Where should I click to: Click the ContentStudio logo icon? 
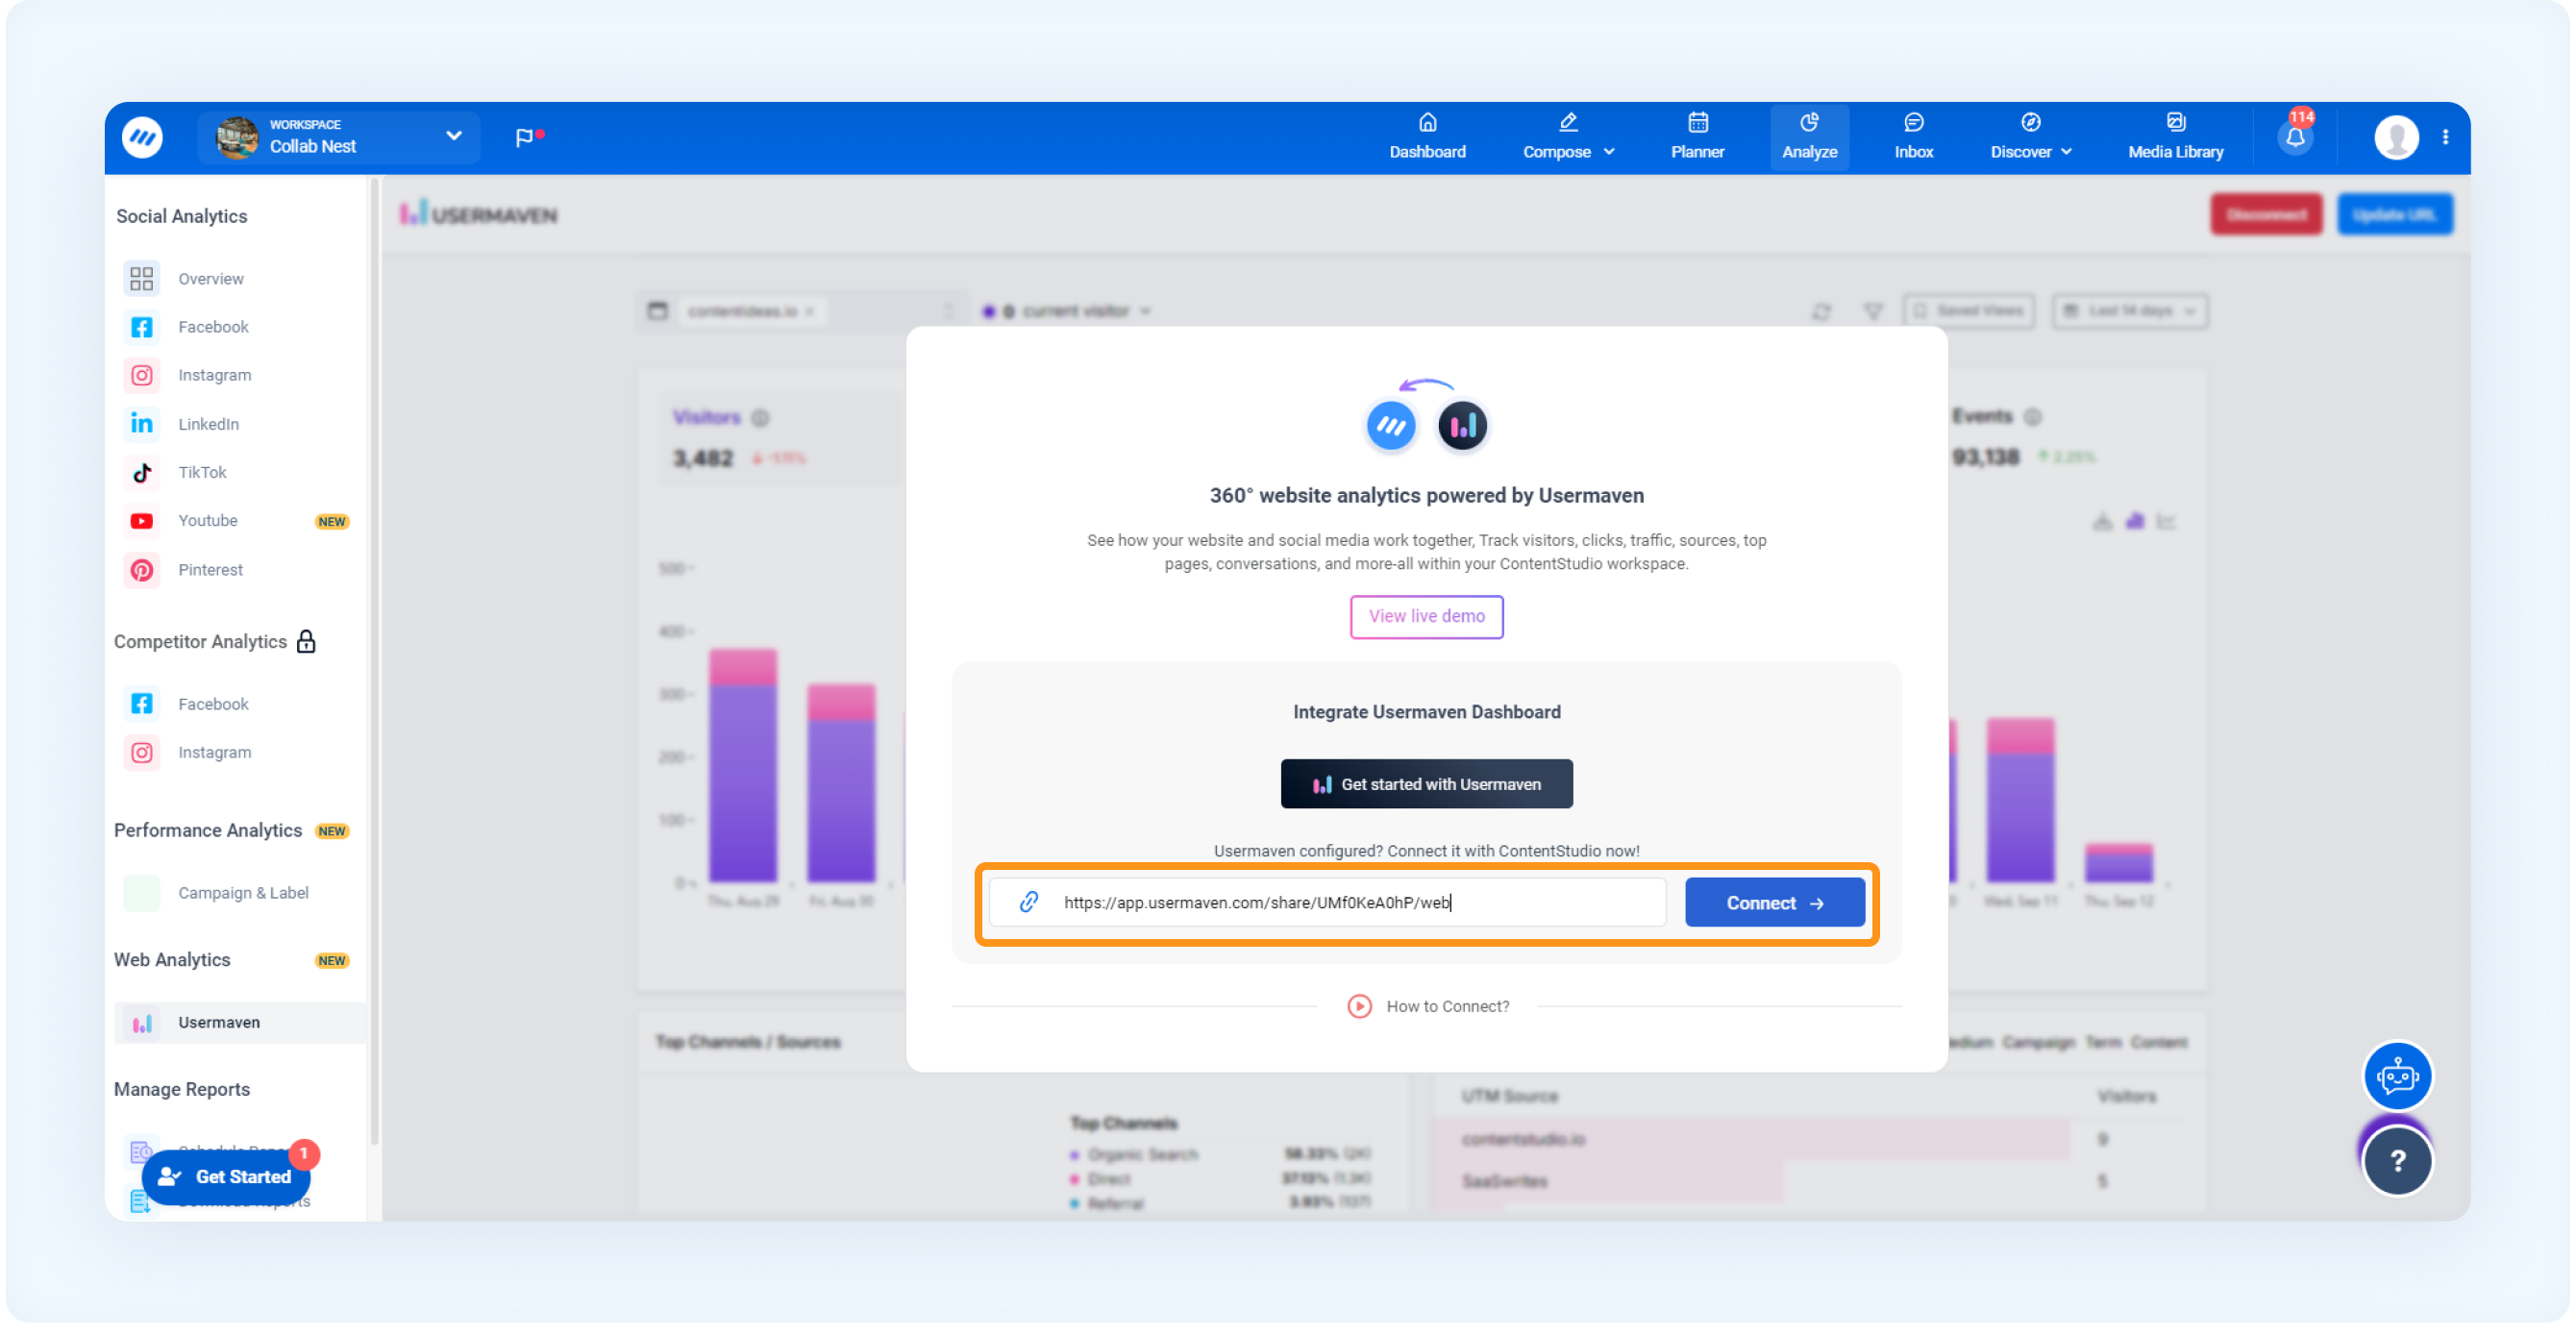coord(142,137)
